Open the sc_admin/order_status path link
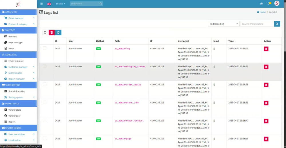The height and width of the screenshot is (148, 286). click(128, 84)
